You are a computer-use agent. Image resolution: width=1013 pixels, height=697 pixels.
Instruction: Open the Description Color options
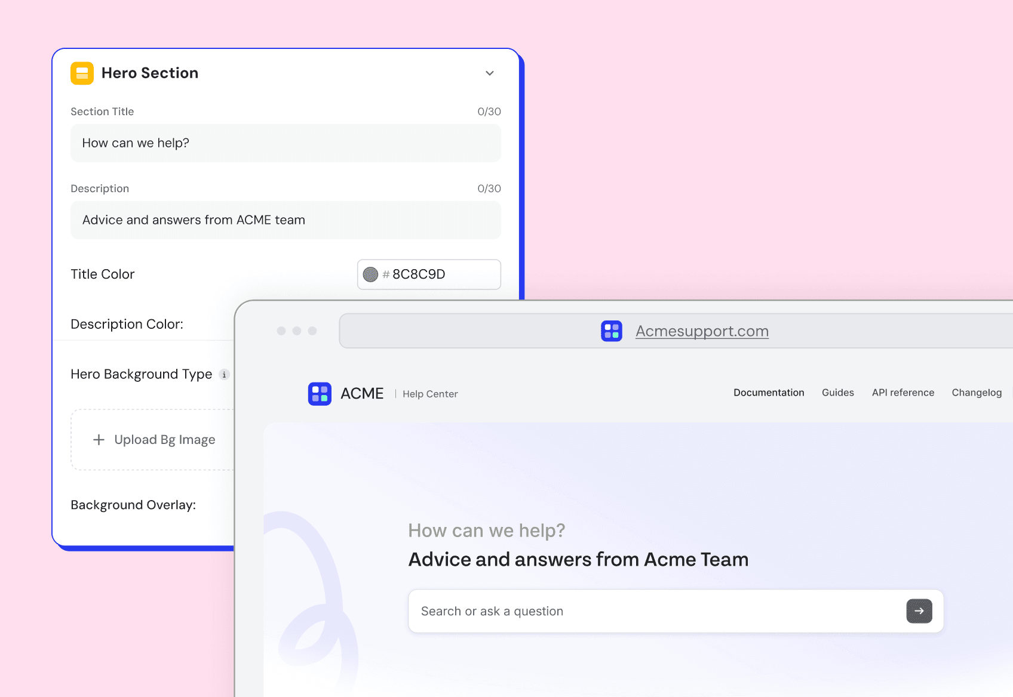point(127,324)
